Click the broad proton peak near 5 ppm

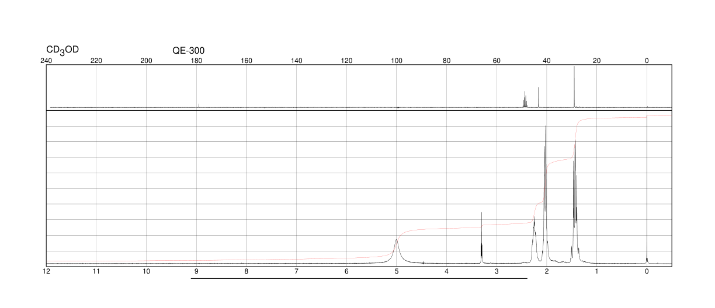(397, 251)
